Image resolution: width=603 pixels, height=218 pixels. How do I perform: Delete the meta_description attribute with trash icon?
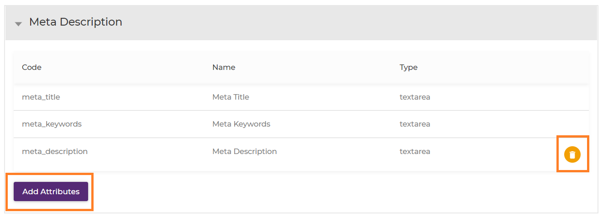[x=572, y=154]
